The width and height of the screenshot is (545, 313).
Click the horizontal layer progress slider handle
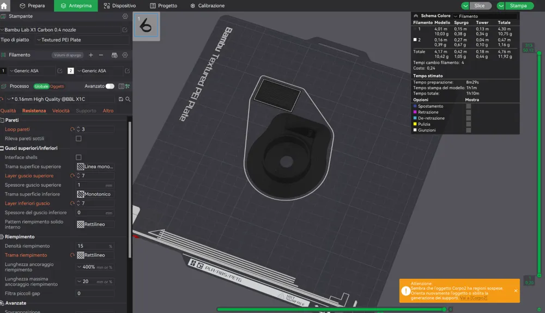pyautogui.click(x=444, y=309)
